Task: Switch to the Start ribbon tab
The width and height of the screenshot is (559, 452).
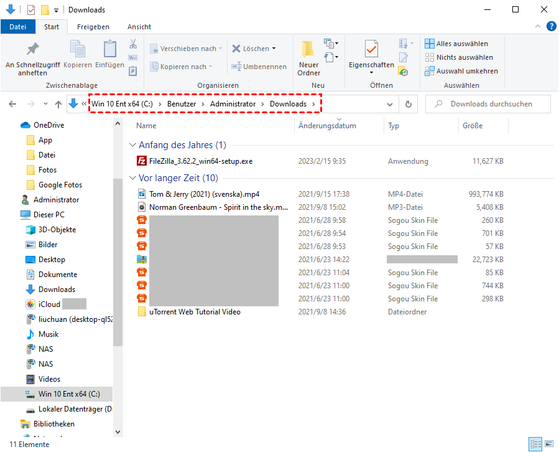Action: (52, 27)
